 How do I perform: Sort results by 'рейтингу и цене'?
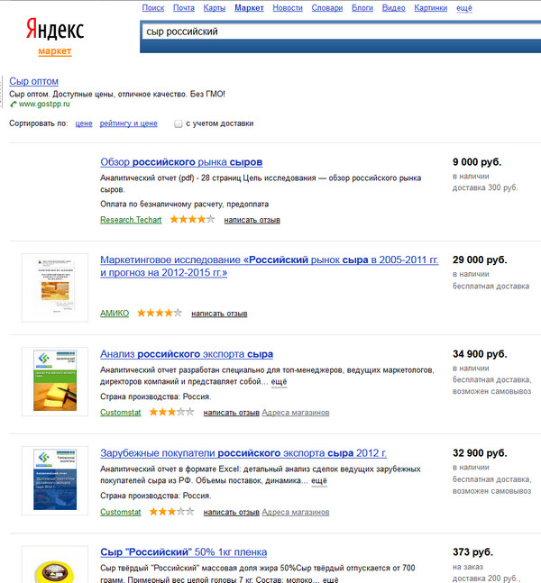tap(129, 123)
